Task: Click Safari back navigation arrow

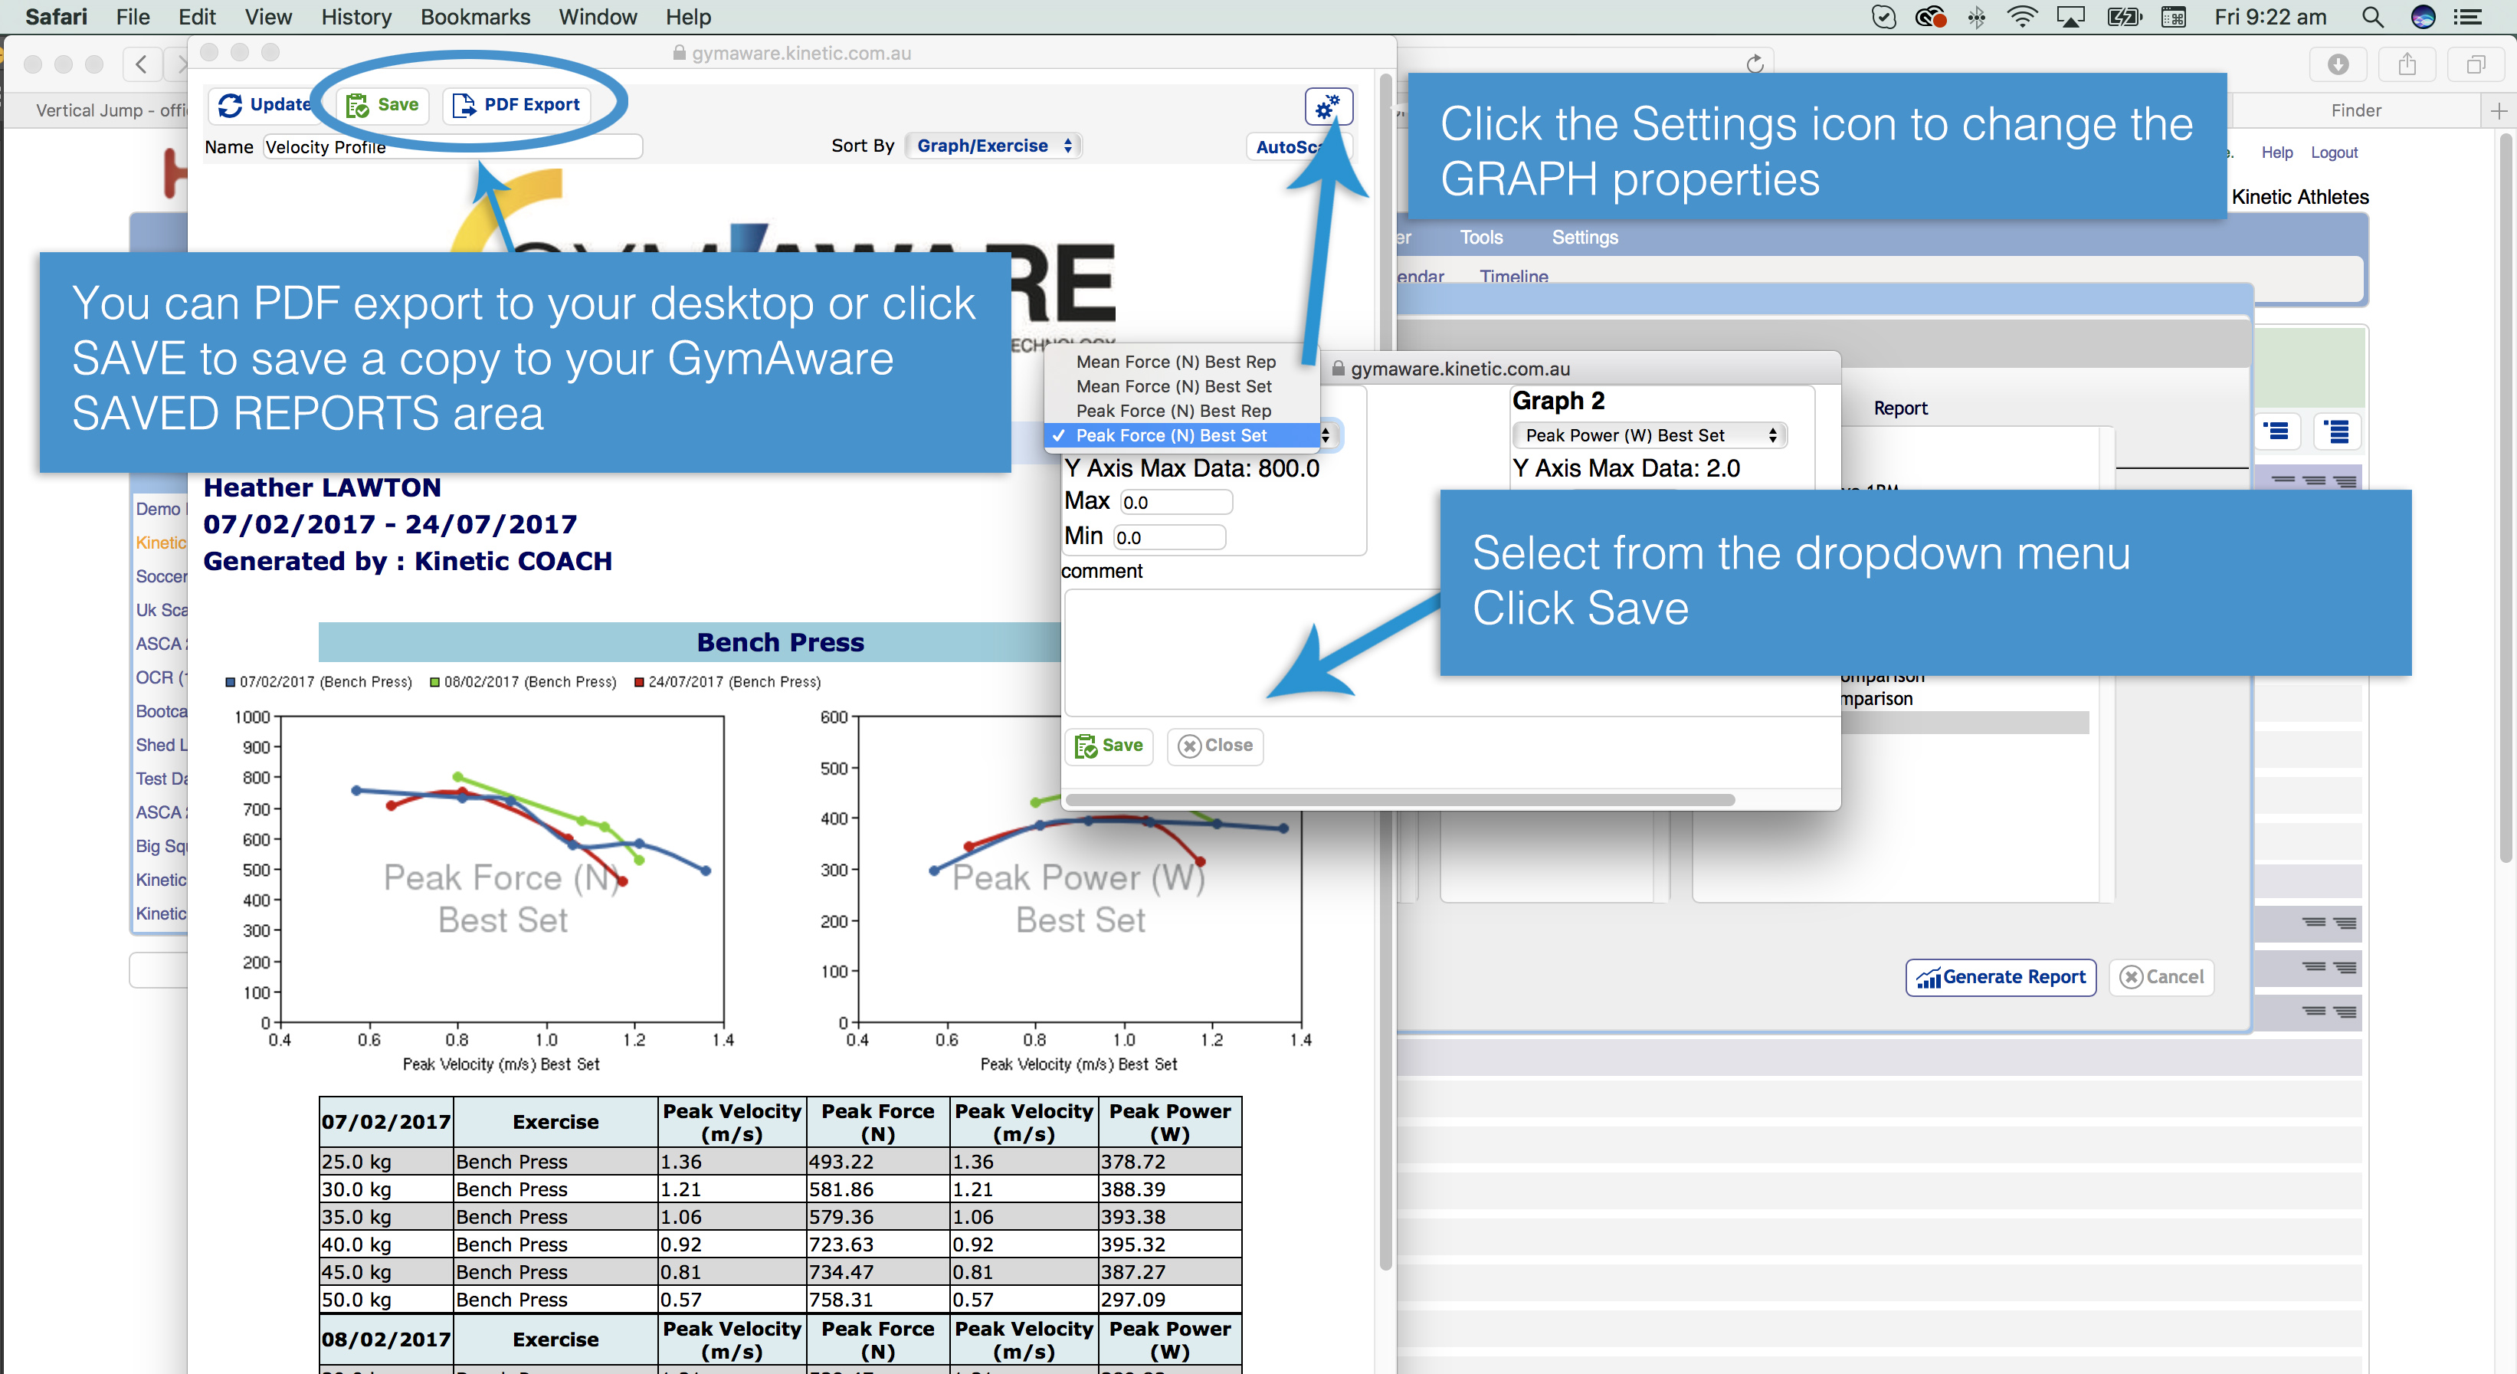Action: [143, 64]
